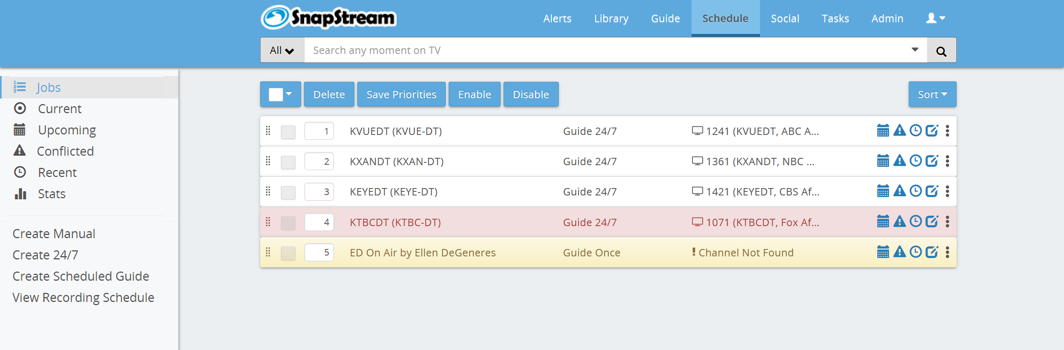1064x350 pixels.
Task: Edit the KVUEDT job
Action: (x=932, y=131)
